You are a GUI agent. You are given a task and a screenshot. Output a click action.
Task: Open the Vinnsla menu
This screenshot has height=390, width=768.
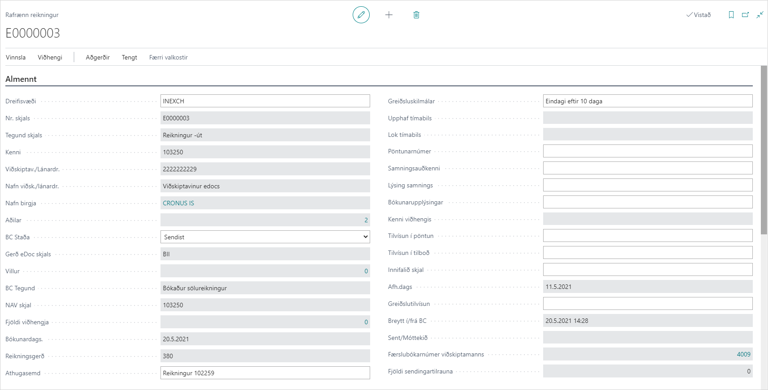[x=16, y=57]
